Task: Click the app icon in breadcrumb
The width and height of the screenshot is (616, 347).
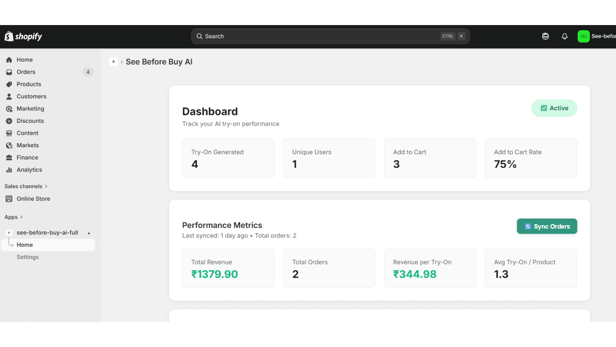Action: pyautogui.click(x=114, y=62)
